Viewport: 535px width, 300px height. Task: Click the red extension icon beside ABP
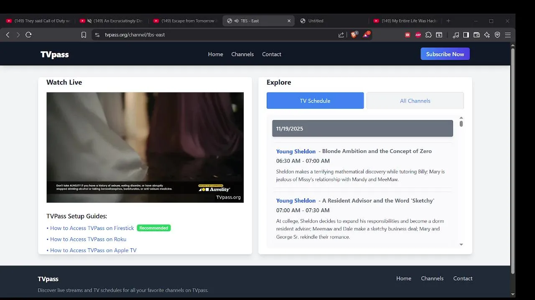pos(408,35)
